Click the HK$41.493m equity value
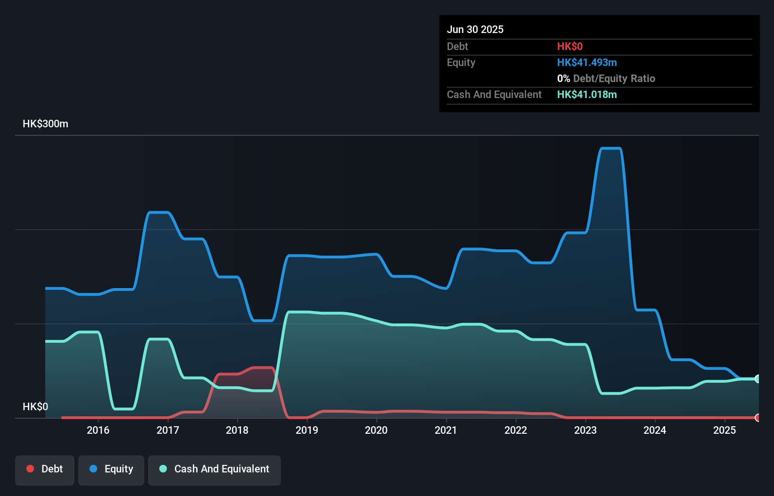This screenshot has width=774, height=496. tap(587, 62)
